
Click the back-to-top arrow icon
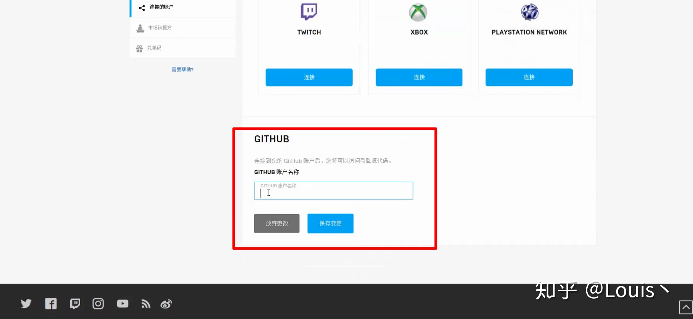[686, 307]
